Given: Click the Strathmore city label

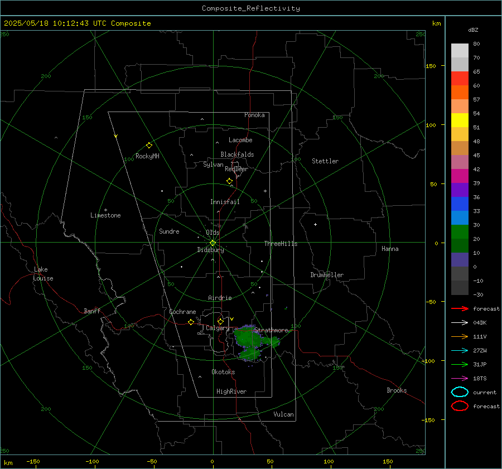Looking at the screenshot, I should (x=271, y=330).
